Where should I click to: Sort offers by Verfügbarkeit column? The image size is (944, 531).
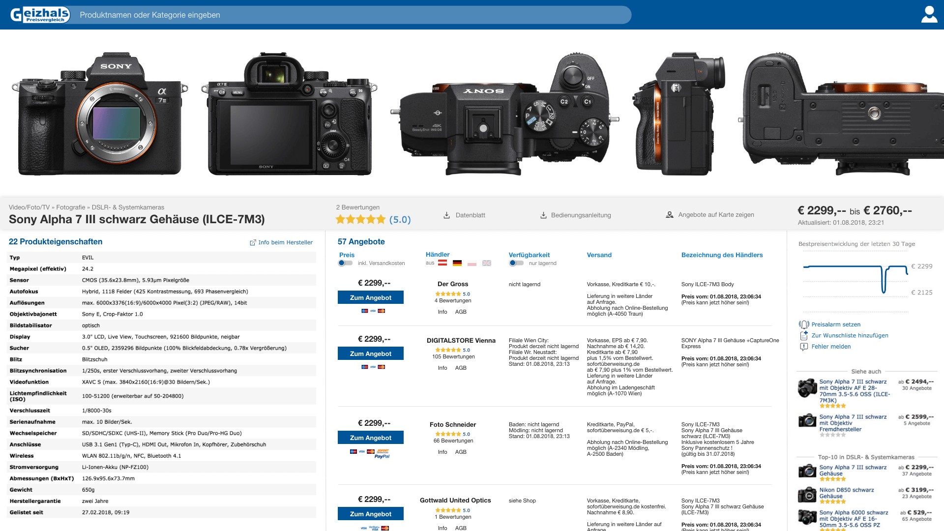coord(529,255)
